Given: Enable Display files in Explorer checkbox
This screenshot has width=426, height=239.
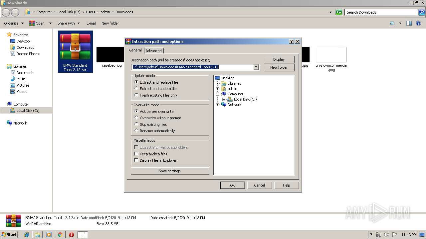Looking at the screenshot, I should point(136,160).
